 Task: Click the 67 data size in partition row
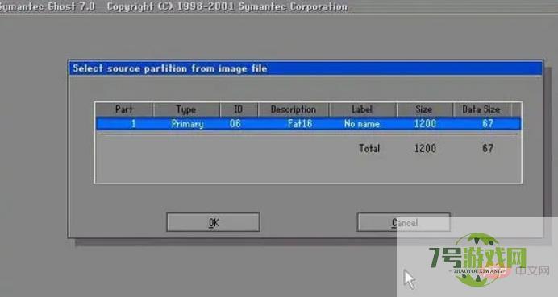488,124
